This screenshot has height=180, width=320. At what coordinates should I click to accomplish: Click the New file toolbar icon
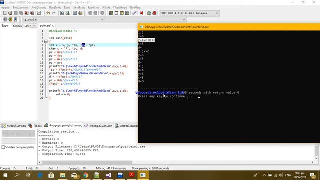(x=5, y=13)
